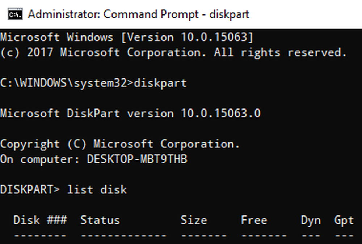The height and width of the screenshot is (244, 362).
Task: Click the Copyright (C) Microsoft Corporation line
Action: [120, 144]
